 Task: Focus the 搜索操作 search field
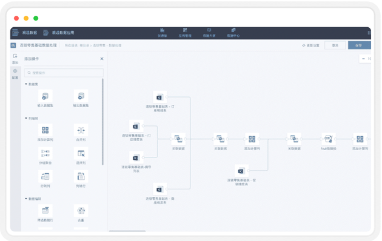point(64,73)
